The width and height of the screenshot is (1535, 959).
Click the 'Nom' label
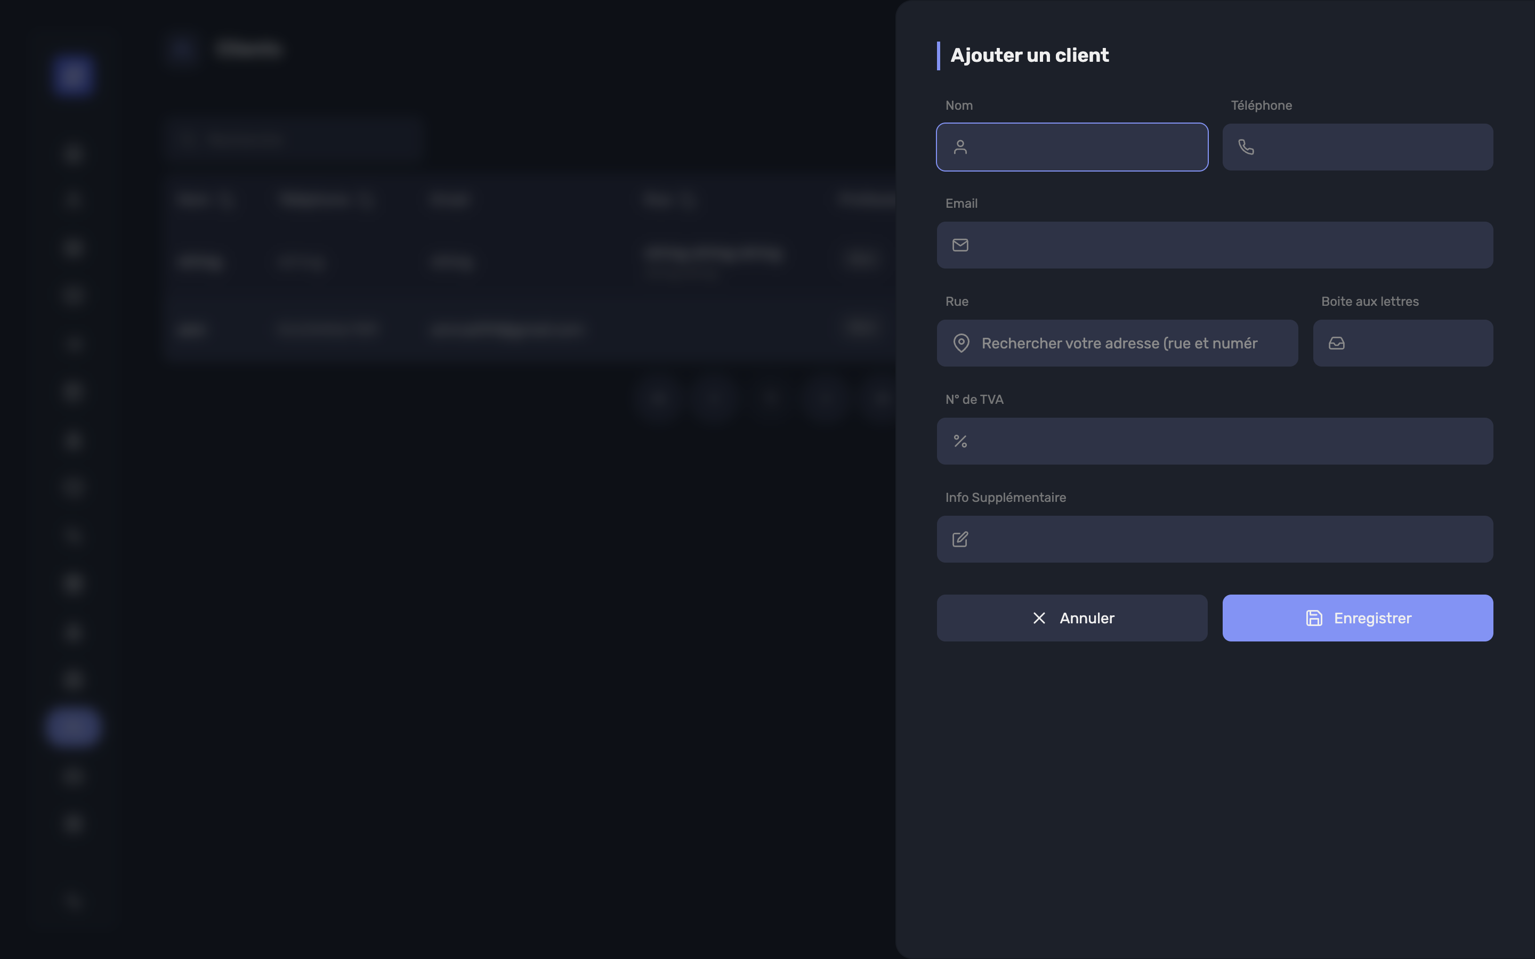958,105
